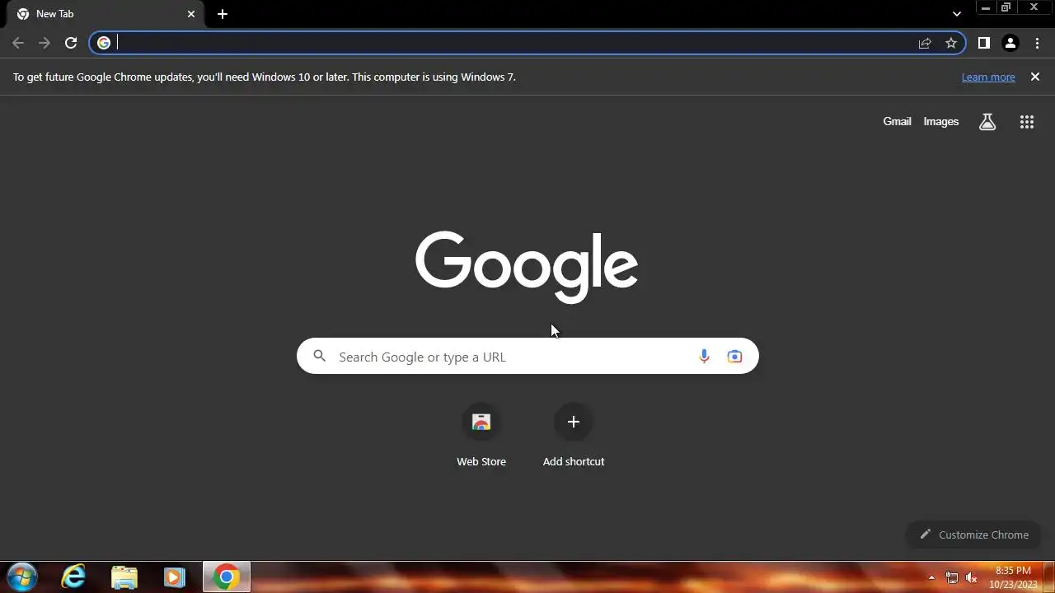Click the magnifier icon in search box
This screenshot has height=593, width=1055.
click(320, 357)
